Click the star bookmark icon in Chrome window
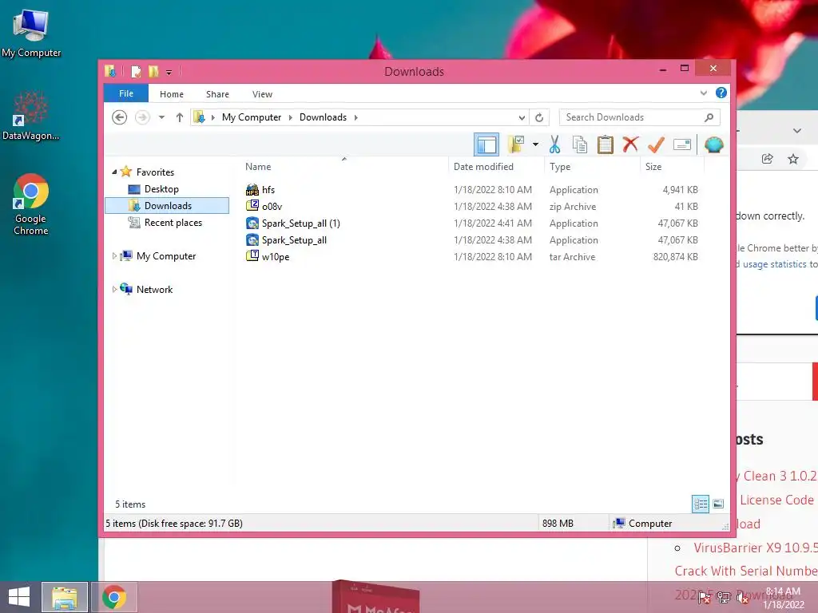Viewport: 818px width, 613px height. click(793, 159)
